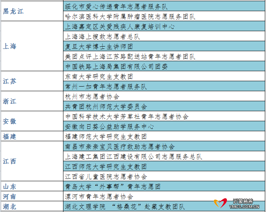Image resolution: width=266 pixels, height=212 pixels.
Task: Click 中国铁路上海局集团有限公司团委 cell
Action: click(x=164, y=66)
